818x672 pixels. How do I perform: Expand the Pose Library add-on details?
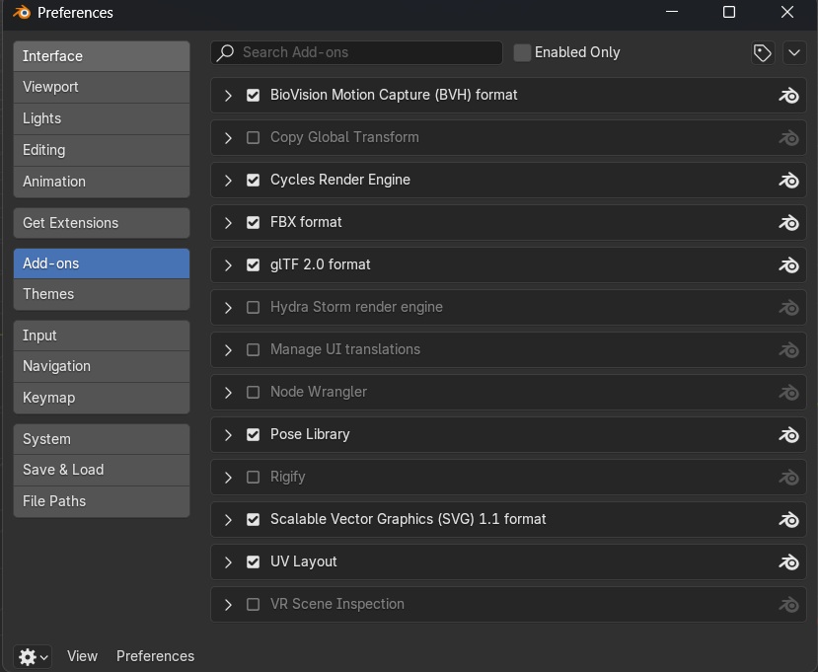tap(228, 434)
